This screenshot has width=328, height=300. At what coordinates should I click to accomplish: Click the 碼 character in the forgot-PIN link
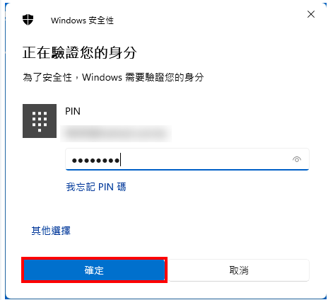point(122,187)
